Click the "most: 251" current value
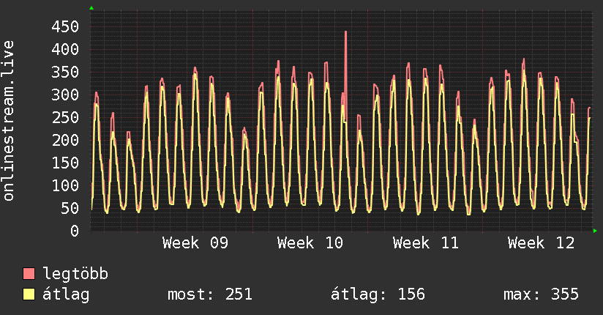The height and width of the screenshot is (315, 603). coord(210,294)
